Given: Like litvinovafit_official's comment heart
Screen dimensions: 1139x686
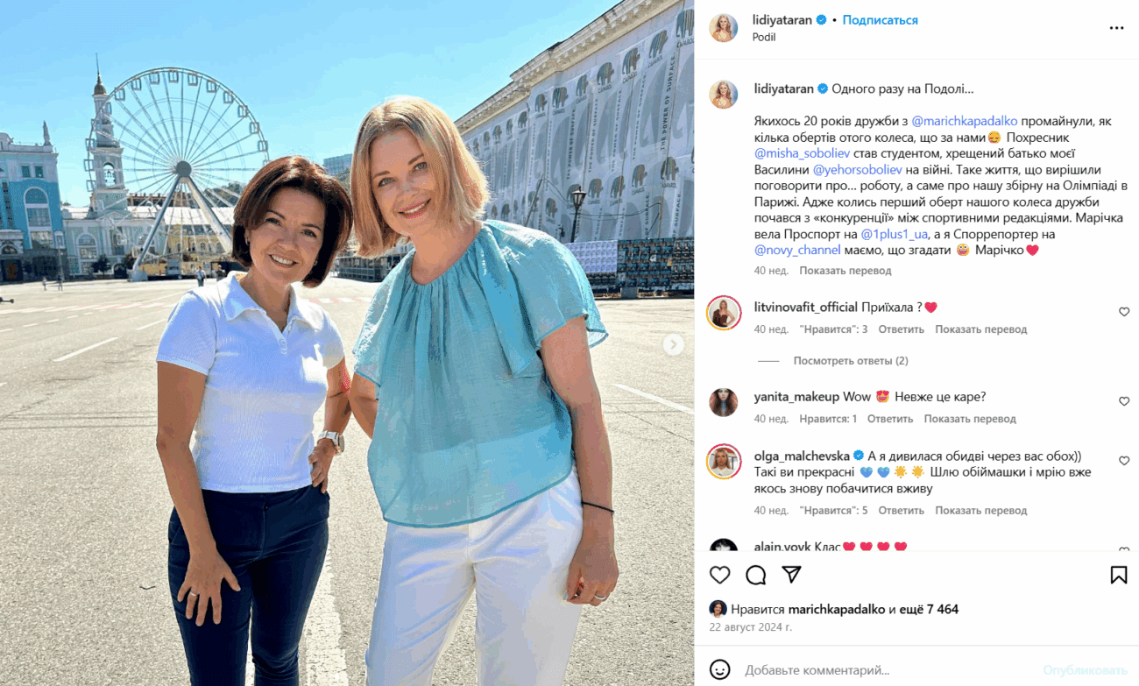Looking at the screenshot, I should click(x=1124, y=312).
